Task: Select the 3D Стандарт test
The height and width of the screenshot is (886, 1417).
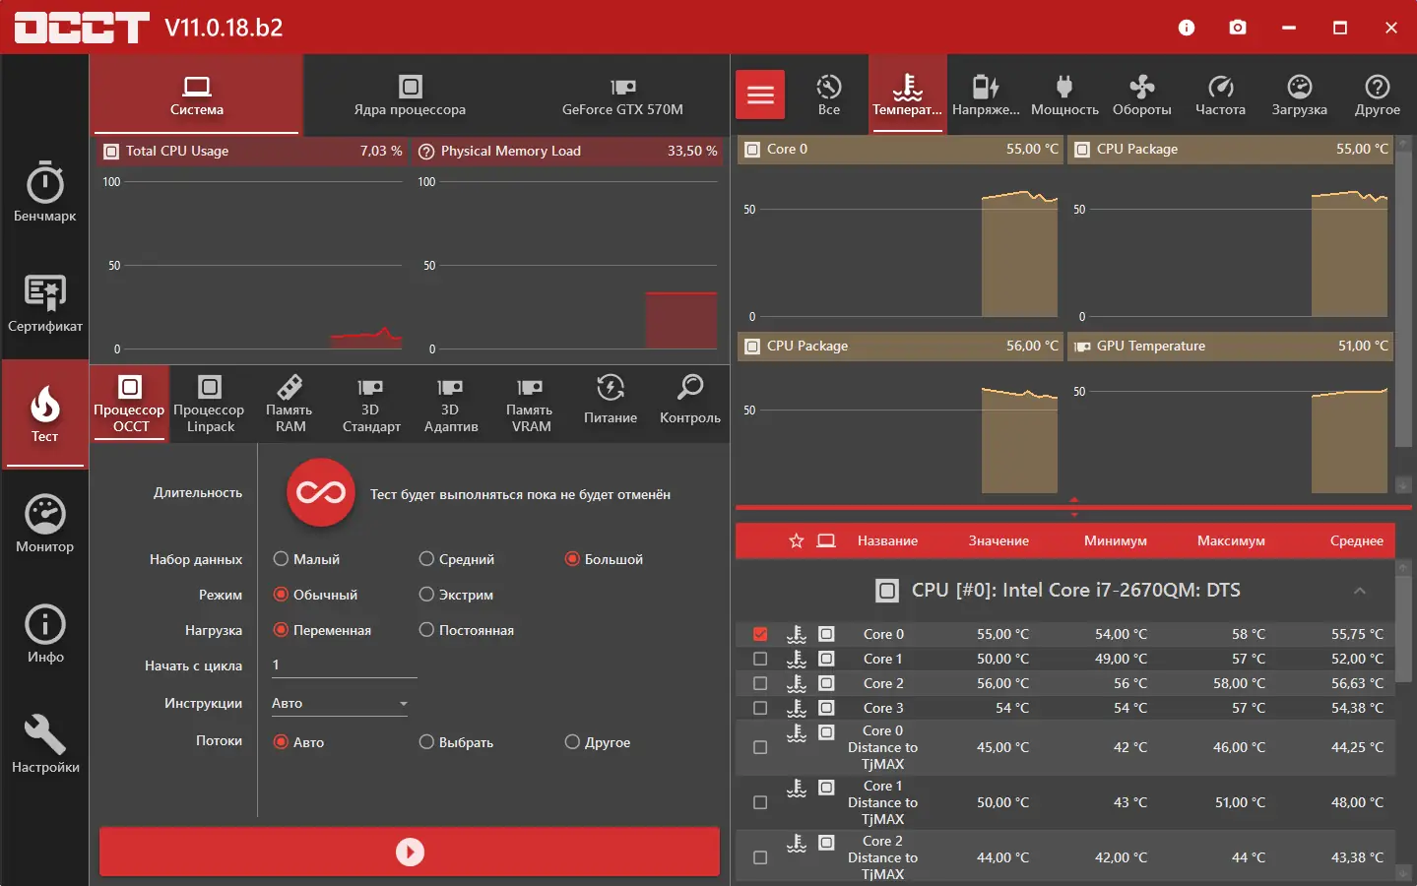Action: pos(370,404)
